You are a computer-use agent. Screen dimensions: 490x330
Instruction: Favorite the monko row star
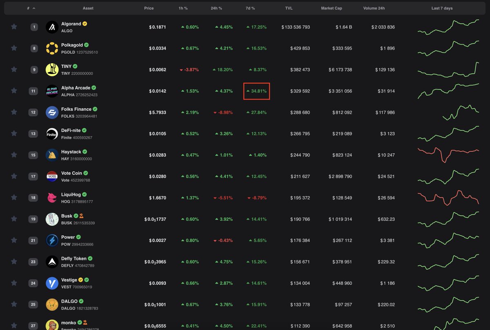(x=14, y=326)
